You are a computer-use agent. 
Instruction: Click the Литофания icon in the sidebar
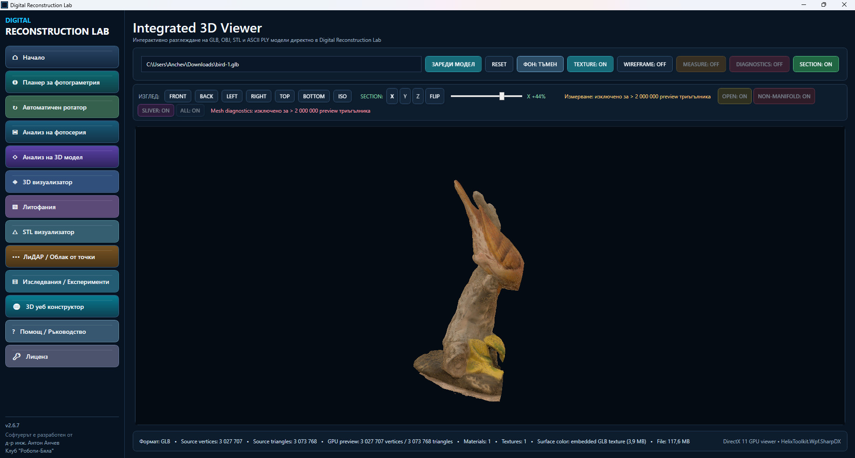pyautogui.click(x=15, y=207)
